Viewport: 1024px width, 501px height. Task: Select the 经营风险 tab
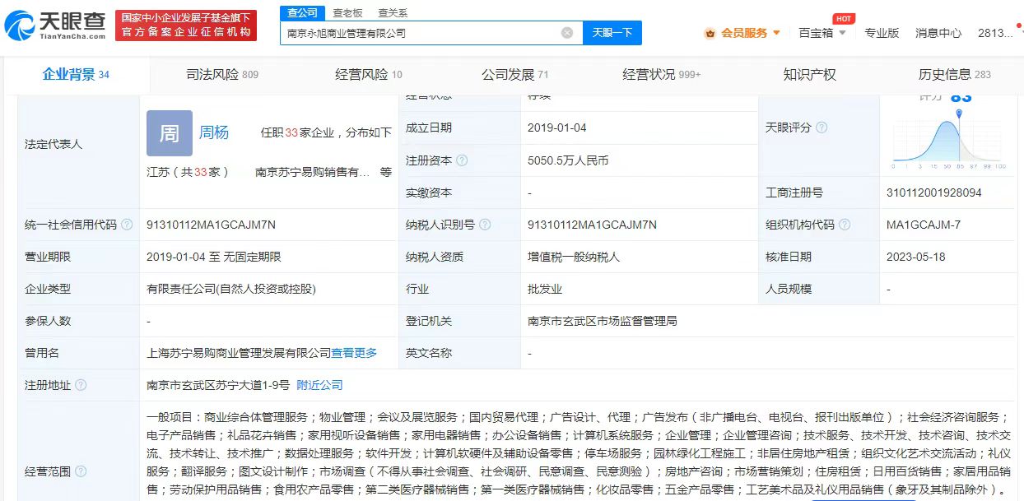point(369,75)
